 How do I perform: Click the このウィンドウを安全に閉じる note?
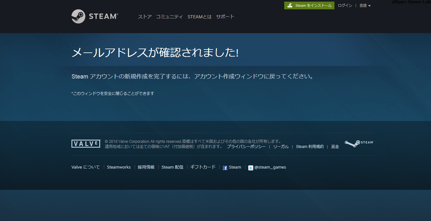click(113, 94)
